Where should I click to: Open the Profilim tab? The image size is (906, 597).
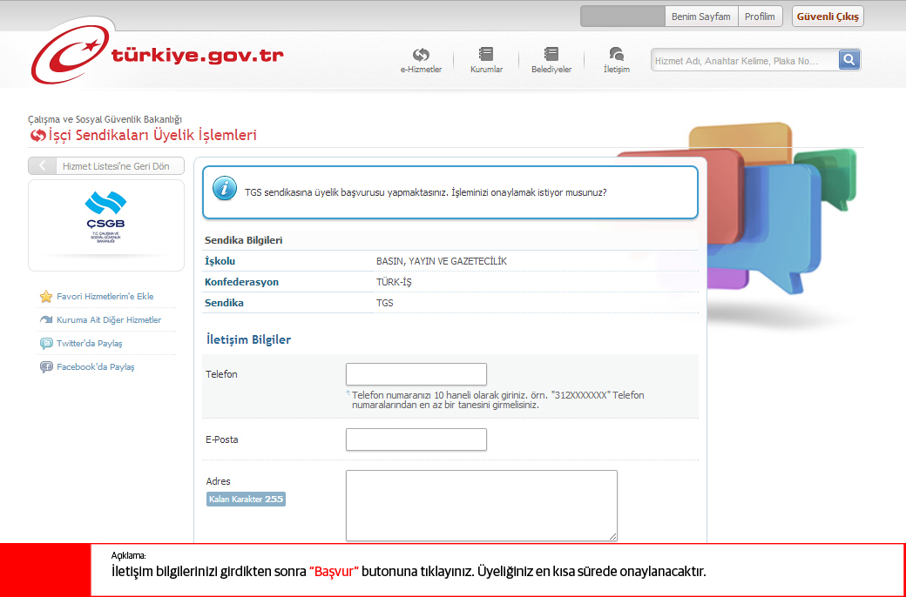tap(760, 15)
